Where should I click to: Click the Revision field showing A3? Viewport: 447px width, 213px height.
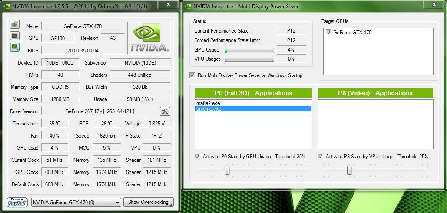pos(113,38)
